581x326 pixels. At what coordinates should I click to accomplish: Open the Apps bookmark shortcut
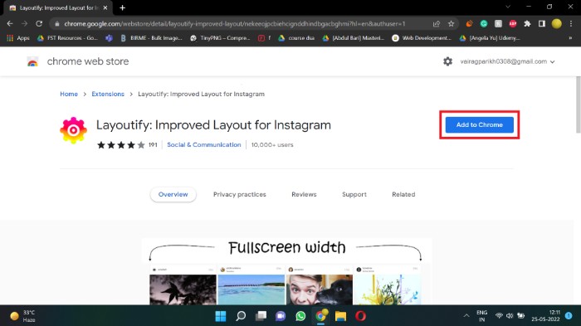coord(18,38)
